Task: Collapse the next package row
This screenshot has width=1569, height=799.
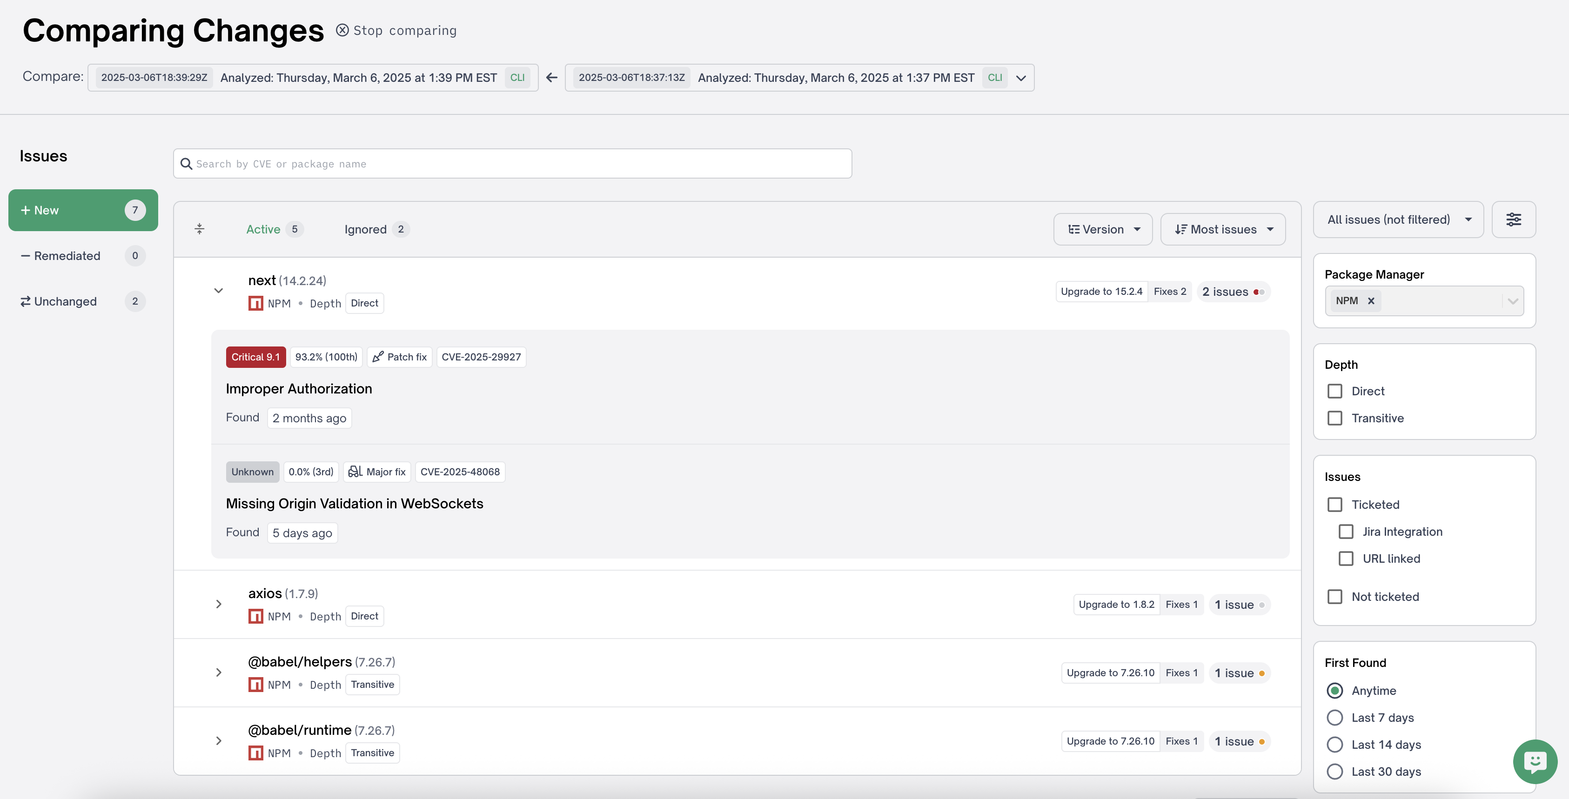Action: pyautogui.click(x=219, y=291)
